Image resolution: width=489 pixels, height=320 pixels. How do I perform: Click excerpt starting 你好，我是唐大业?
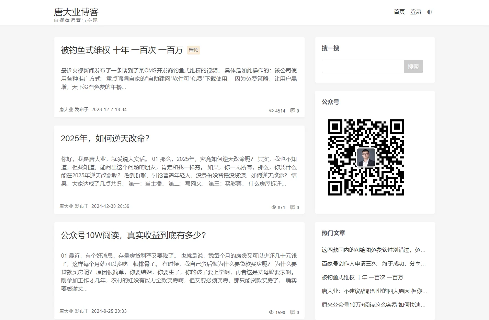point(179,171)
